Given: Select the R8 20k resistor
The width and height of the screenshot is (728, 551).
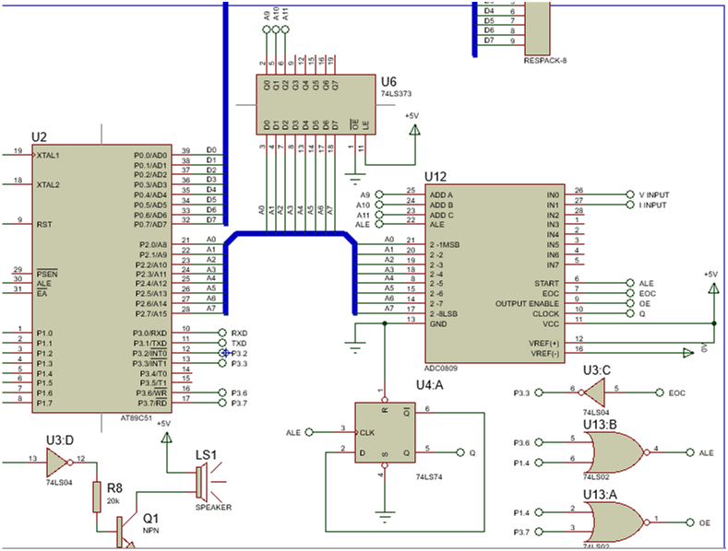Looking at the screenshot, I should pyautogui.click(x=97, y=497).
